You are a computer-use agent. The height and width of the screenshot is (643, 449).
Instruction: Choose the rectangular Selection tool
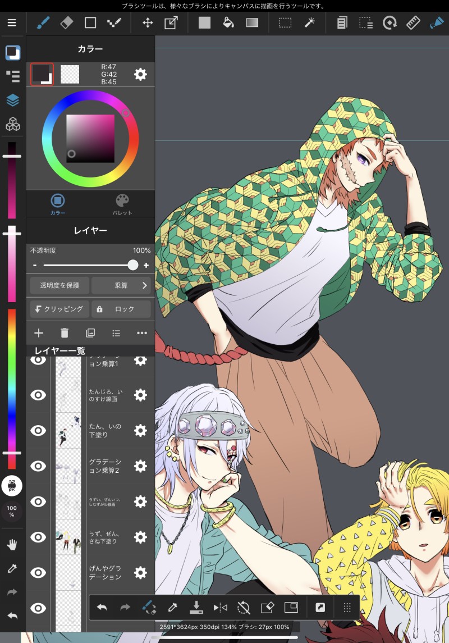[285, 22]
